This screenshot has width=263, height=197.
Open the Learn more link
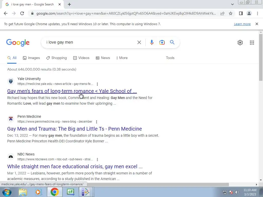click(x=242, y=24)
